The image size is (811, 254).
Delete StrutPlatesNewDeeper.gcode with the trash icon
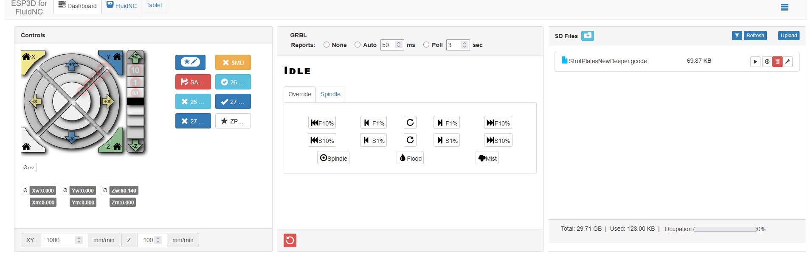777,61
